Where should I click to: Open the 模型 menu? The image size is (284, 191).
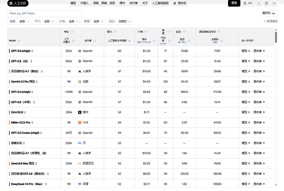pyautogui.click(x=73, y=3)
